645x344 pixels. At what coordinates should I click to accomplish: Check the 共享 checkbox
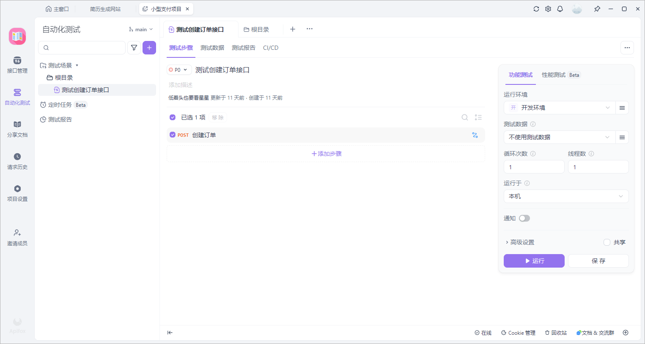pyautogui.click(x=607, y=242)
